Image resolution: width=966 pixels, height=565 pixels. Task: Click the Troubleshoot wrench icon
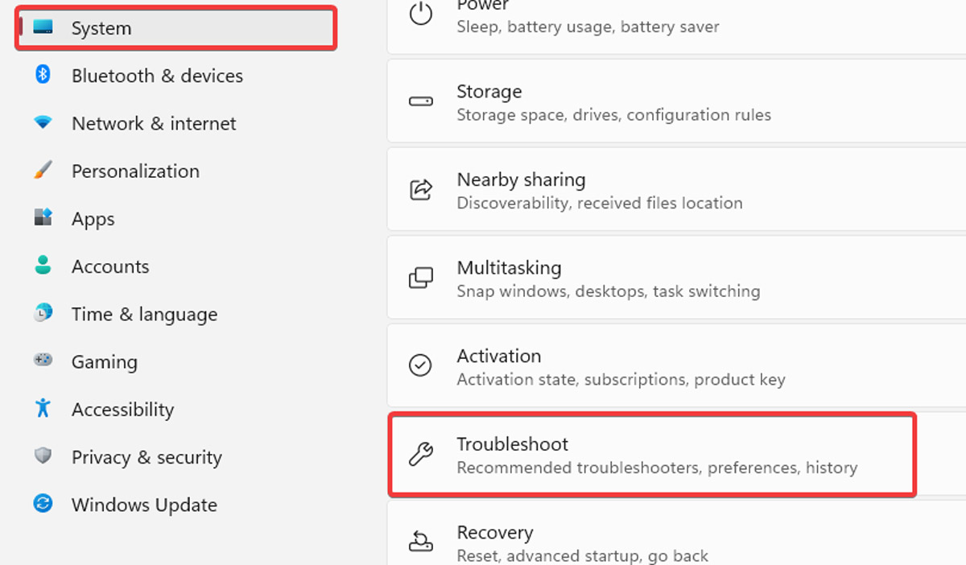[421, 454]
